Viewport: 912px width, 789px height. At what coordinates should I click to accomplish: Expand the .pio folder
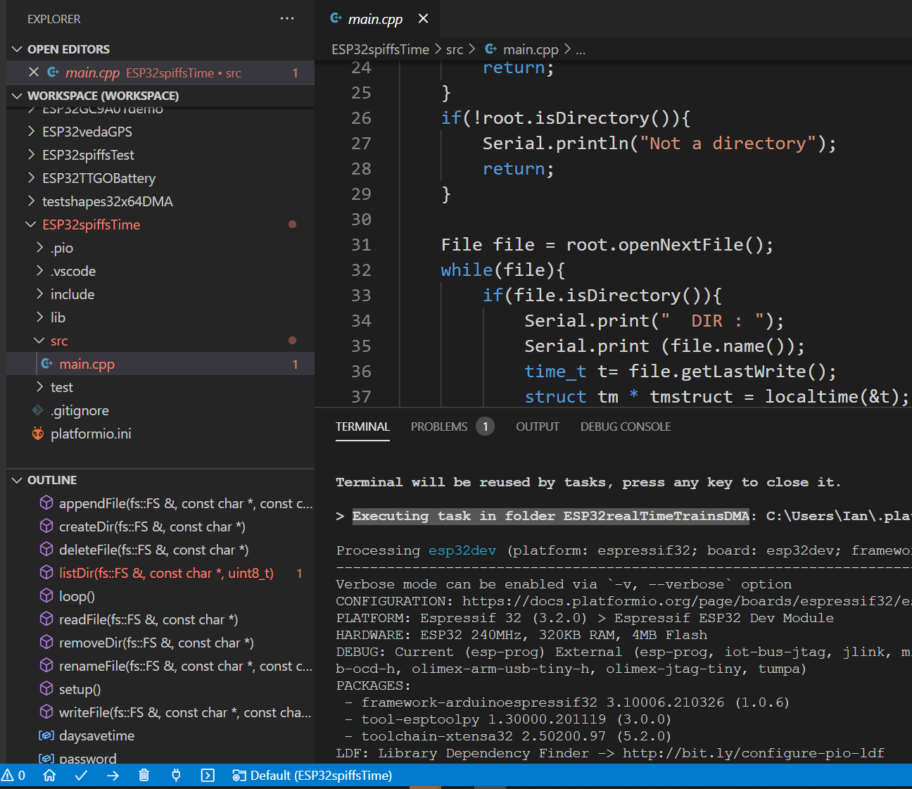(62, 248)
